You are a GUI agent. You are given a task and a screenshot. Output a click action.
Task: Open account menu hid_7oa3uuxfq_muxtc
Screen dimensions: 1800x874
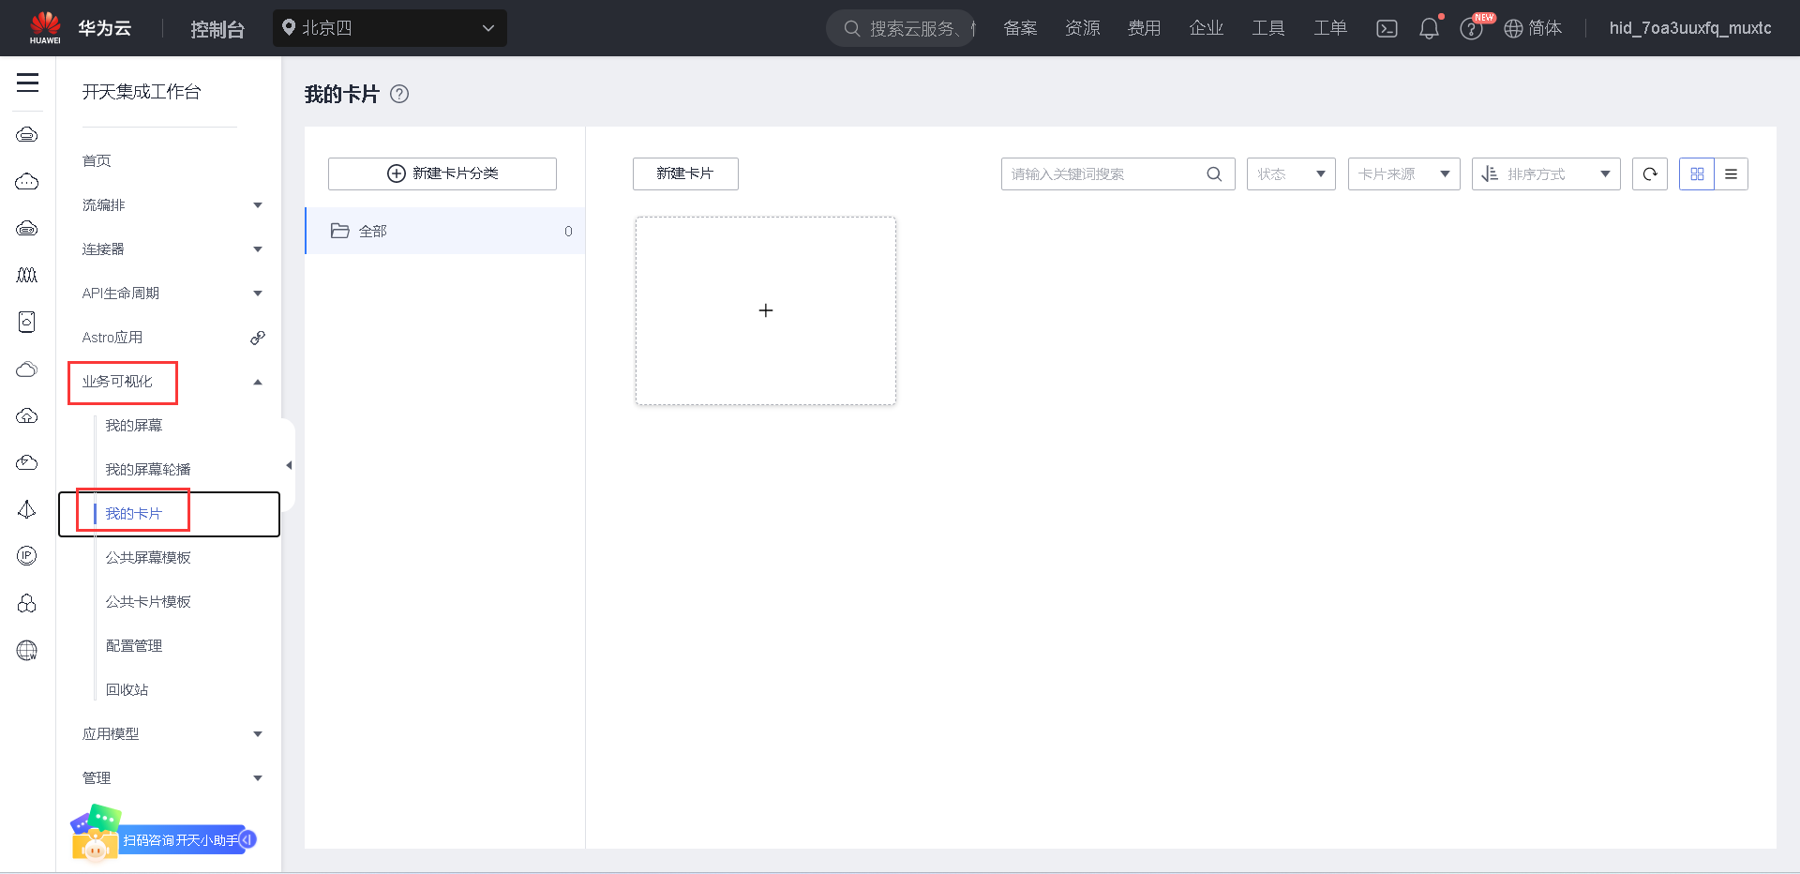(1690, 28)
